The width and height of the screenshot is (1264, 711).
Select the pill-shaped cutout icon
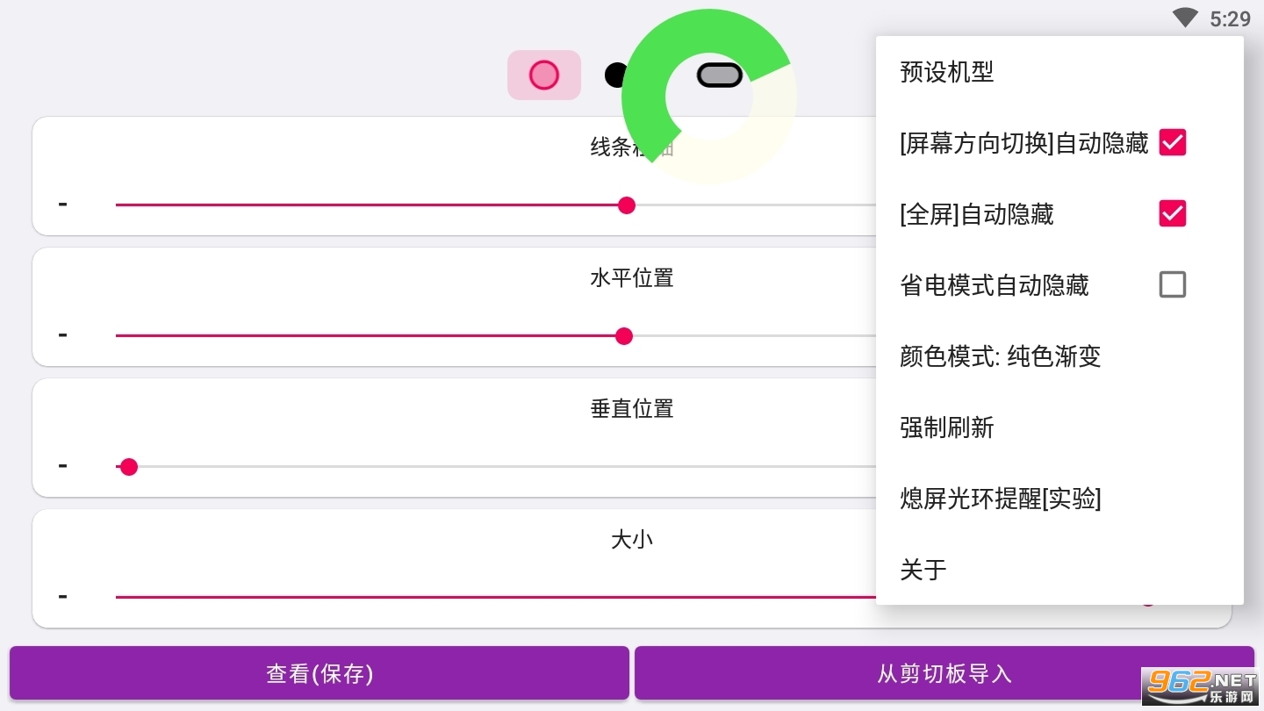(x=720, y=75)
